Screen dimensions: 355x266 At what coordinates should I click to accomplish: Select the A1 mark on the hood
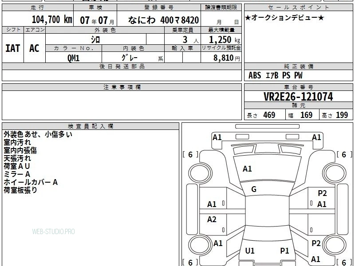point(247,169)
